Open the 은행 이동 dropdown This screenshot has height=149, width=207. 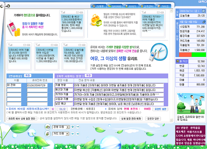pos(61,127)
